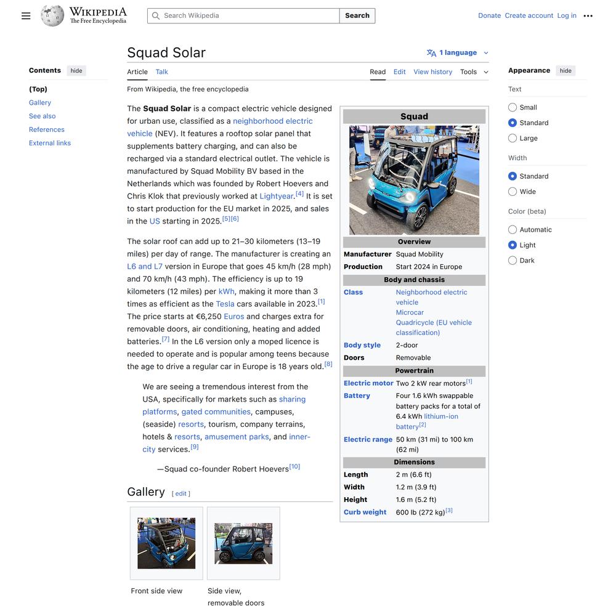The height and width of the screenshot is (616, 616).
Task: Hide the Contents sidebar
Action: [76, 71]
